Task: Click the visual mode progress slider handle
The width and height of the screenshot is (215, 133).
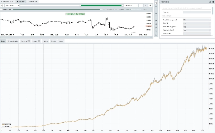Action: 101,9
